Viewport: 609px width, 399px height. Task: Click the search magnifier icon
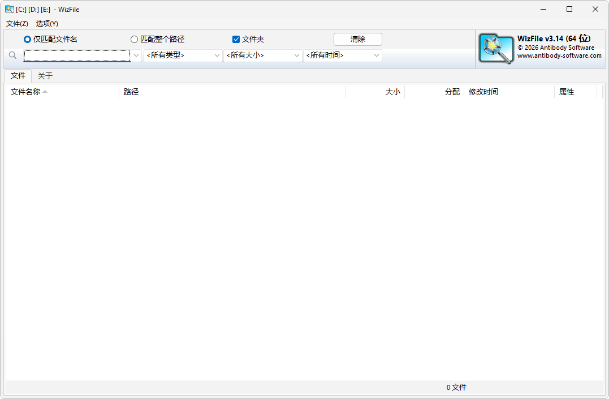[12, 55]
